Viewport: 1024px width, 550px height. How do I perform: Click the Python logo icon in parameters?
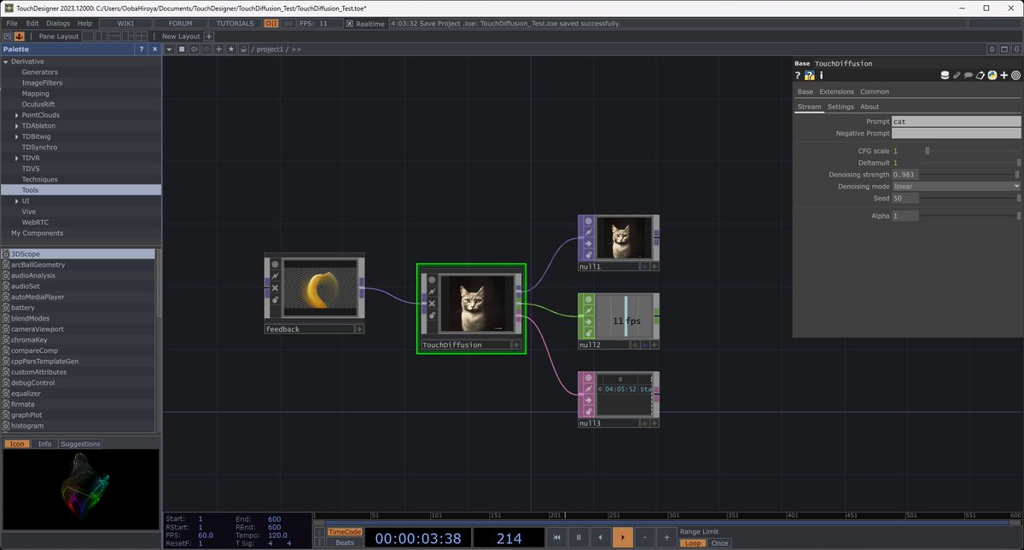(992, 75)
